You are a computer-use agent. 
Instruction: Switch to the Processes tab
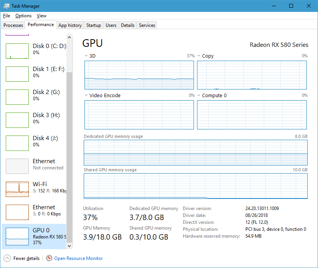(x=13, y=25)
